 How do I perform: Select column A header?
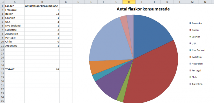(x=15, y=2)
